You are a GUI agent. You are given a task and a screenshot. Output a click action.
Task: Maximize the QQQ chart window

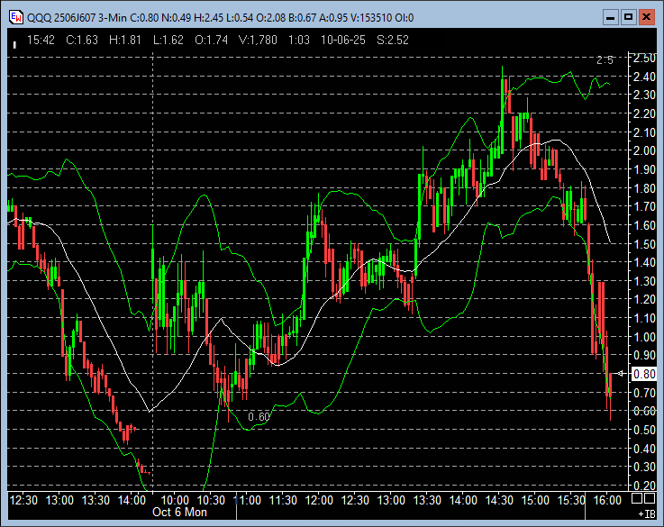point(629,16)
